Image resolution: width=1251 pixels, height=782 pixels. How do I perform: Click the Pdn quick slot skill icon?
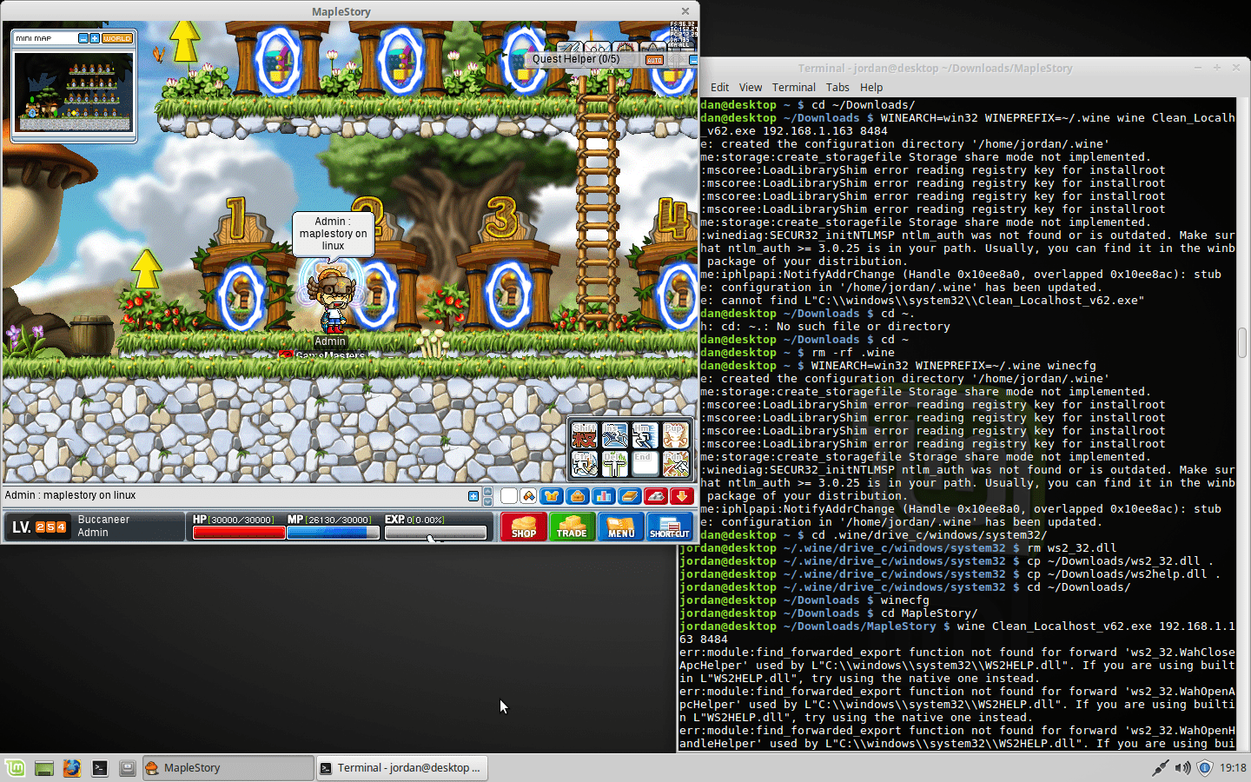(676, 464)
